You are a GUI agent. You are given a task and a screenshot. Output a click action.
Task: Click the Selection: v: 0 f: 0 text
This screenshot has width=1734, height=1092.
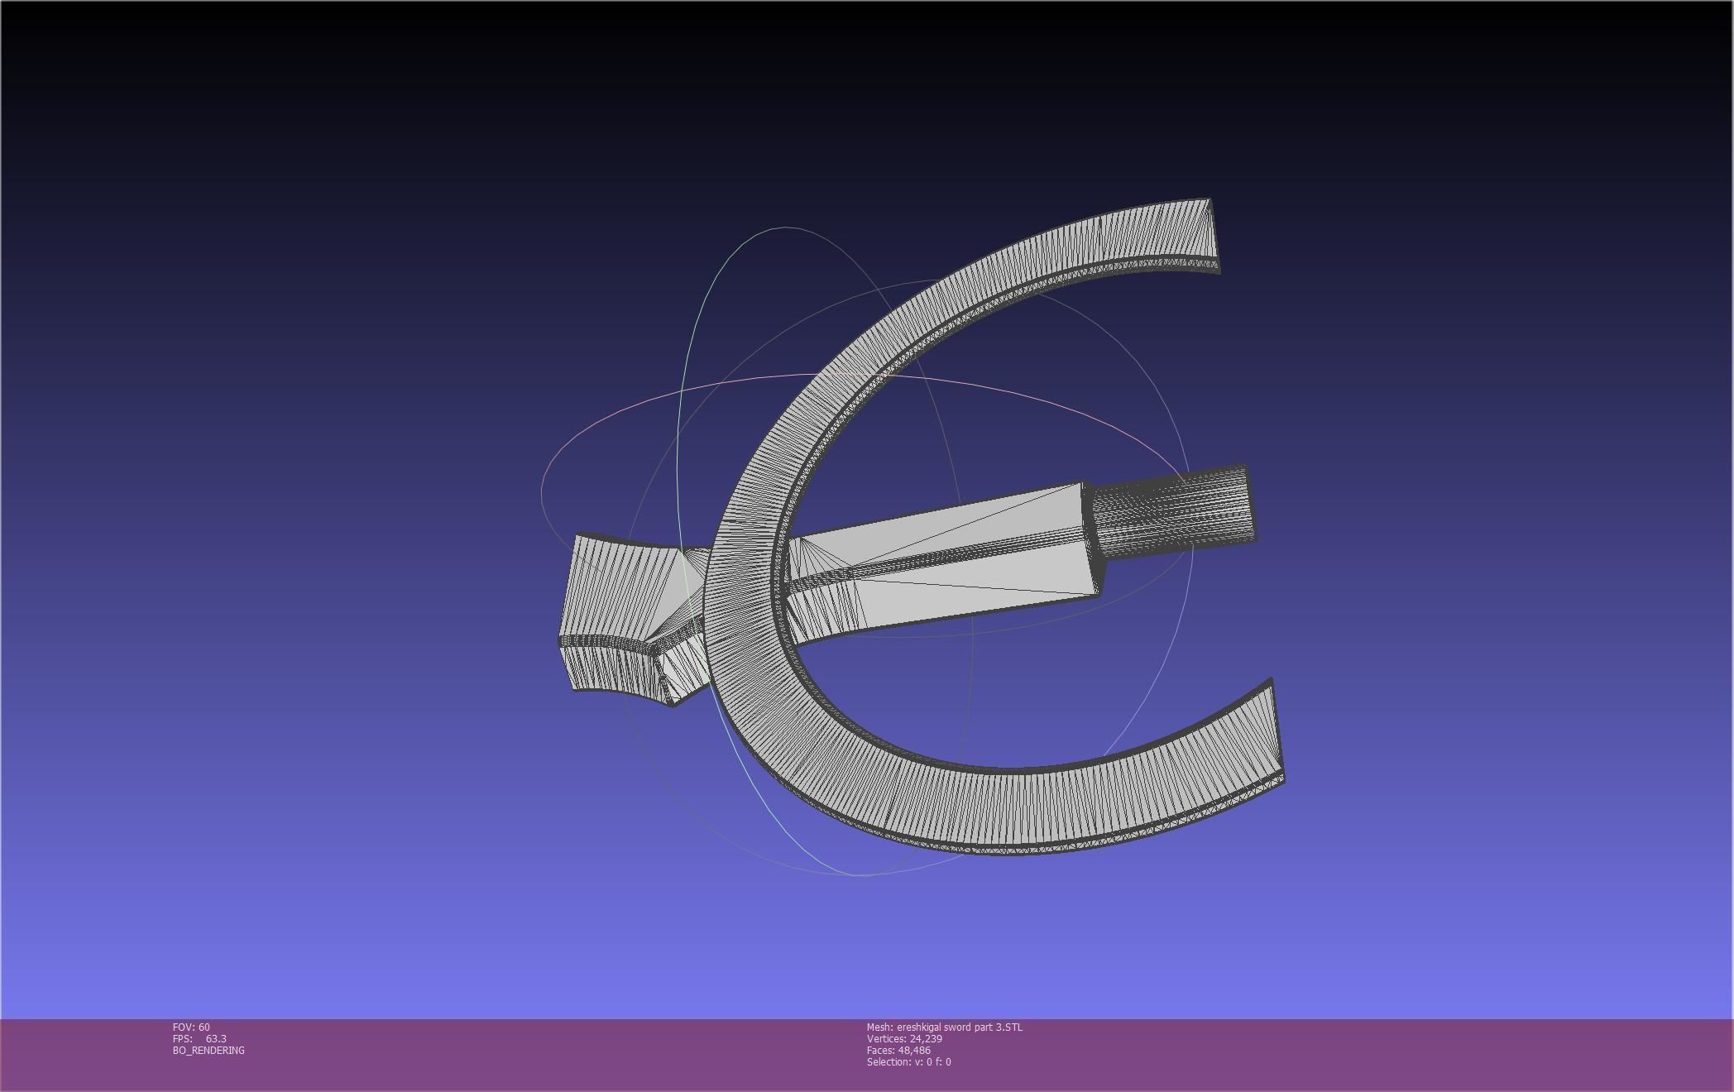tap(908, 1061)
